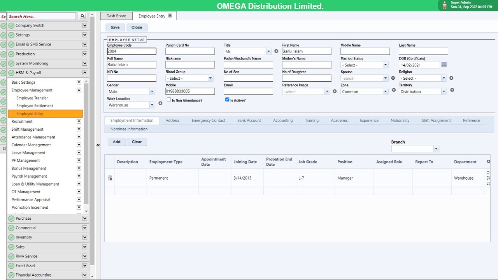
Task: Open the Title dropdown
Action: pyautogui.click(x=268, y=51)
